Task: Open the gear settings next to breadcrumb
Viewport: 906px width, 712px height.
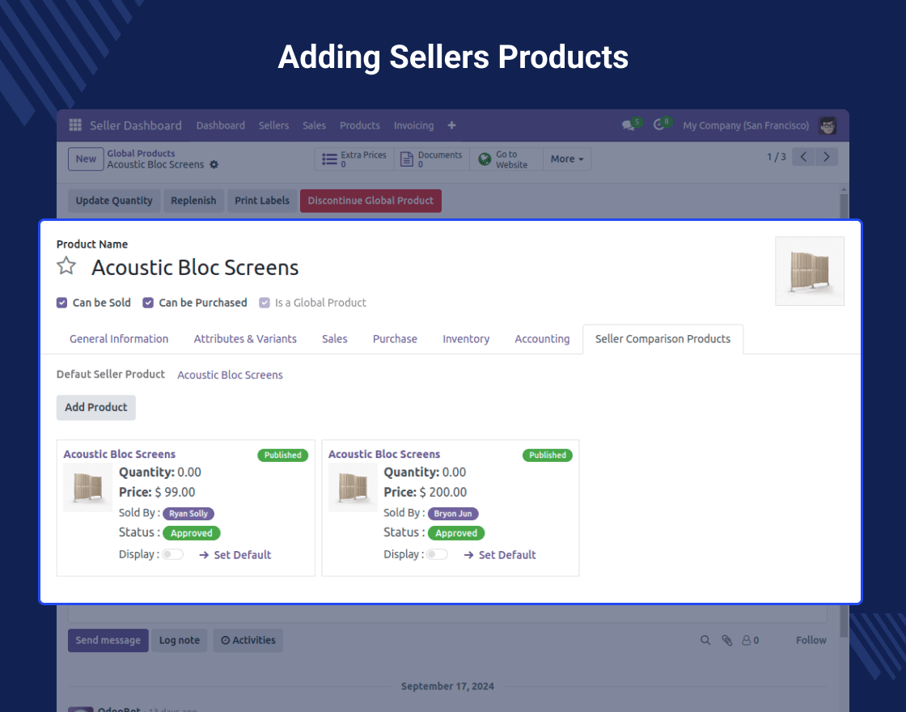Action: click(x=214, y=165)
